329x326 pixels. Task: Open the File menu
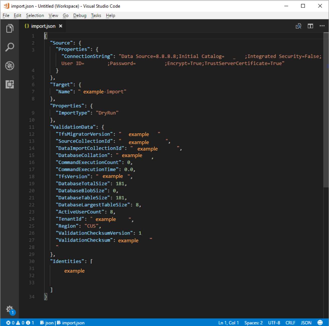point(5,15)
